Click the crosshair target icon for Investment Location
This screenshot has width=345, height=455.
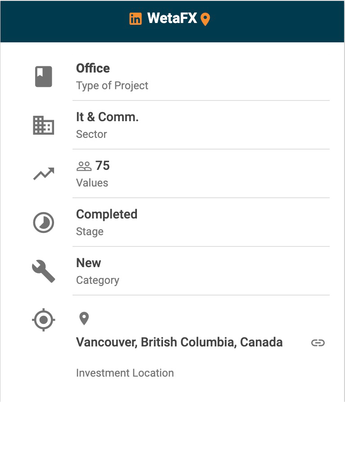tap(44, 320)
